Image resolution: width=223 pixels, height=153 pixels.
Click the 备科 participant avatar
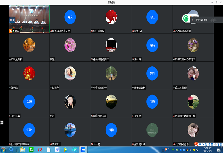click(x=152, y=73)
